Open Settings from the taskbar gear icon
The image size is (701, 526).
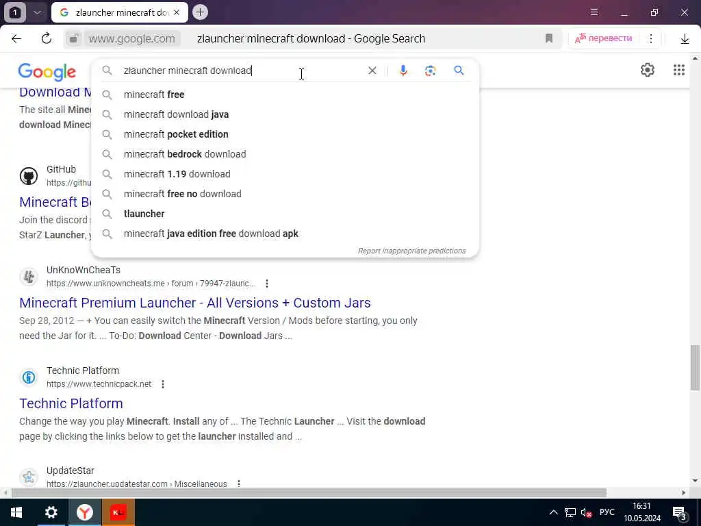coord(51,512)
